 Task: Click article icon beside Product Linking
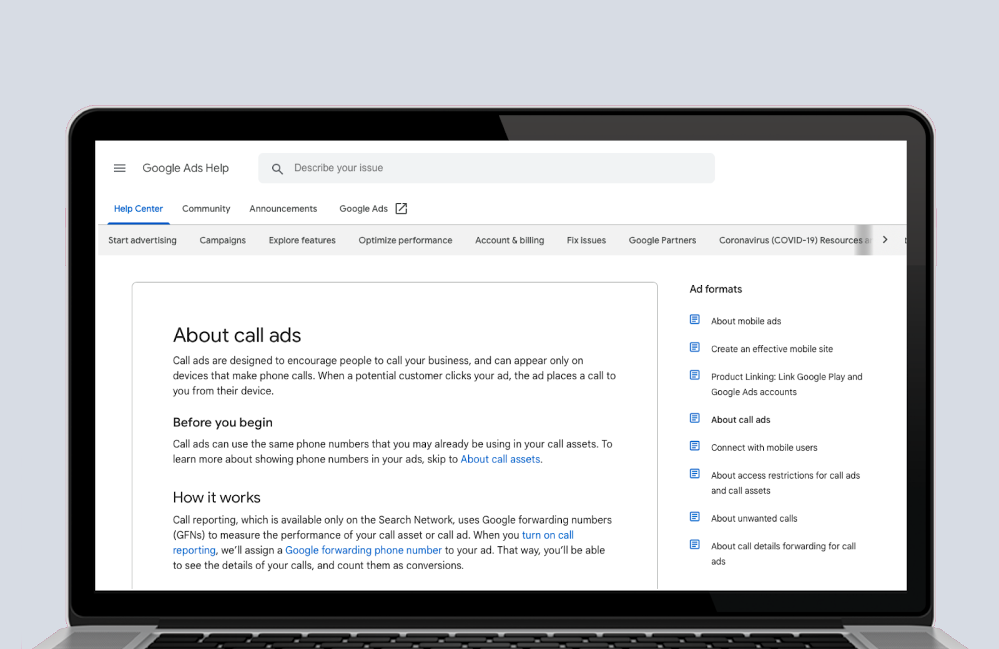click(694, 375)
